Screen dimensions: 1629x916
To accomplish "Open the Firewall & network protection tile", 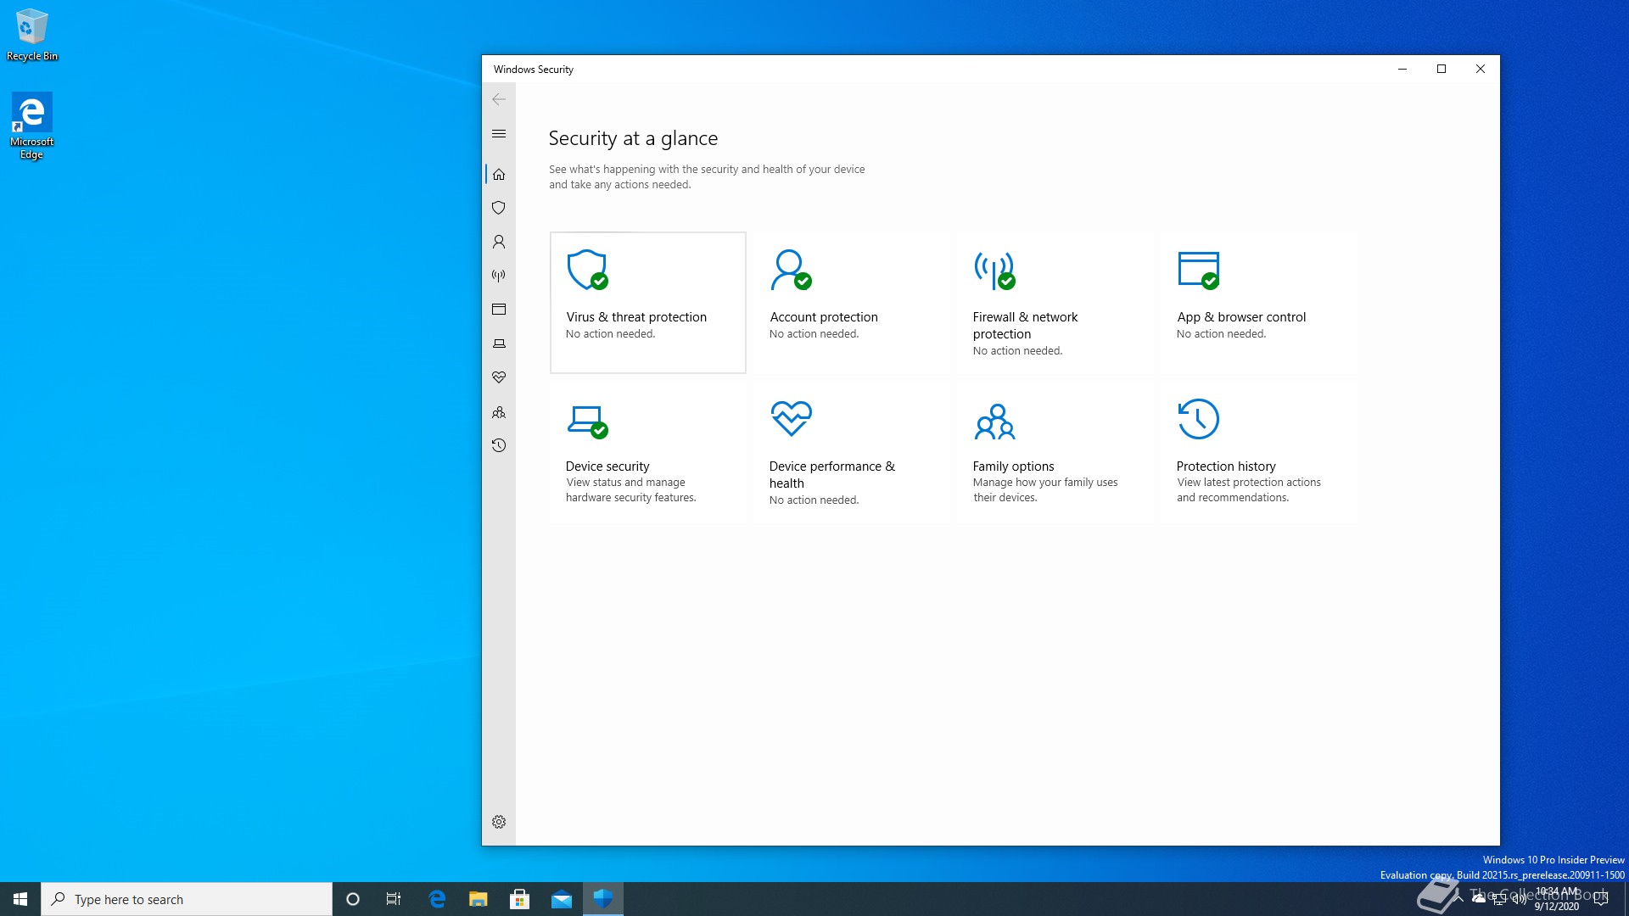I will pos(1055,303).
